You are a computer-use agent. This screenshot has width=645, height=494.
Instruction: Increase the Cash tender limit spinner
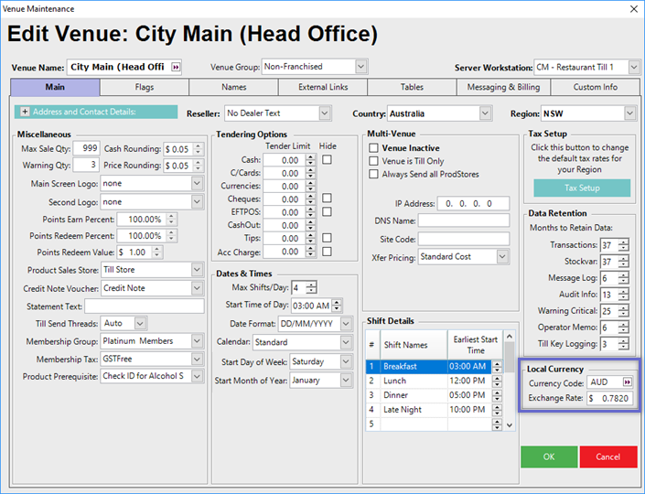pyautogui.click(x=311, y=156)
